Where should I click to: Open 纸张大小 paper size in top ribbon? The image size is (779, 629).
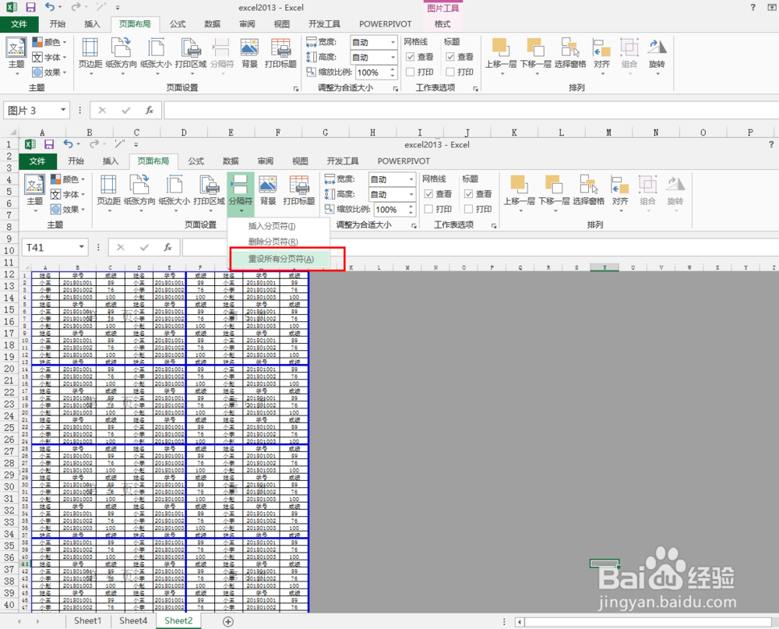[x=156, y=55]
